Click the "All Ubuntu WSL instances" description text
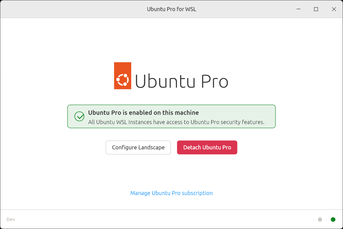Screen dimensions: 343x229 coord(176,122)
